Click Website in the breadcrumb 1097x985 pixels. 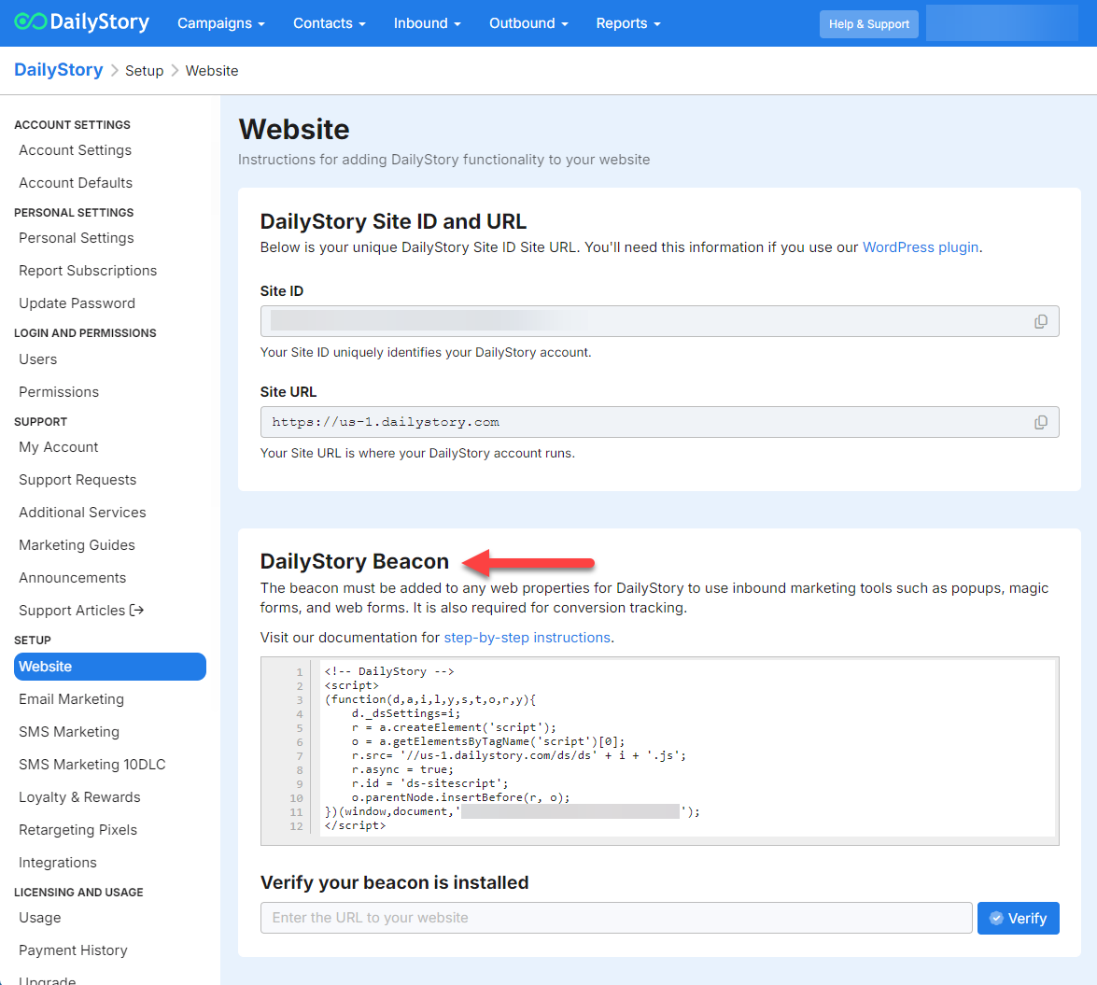coord(212,71)
